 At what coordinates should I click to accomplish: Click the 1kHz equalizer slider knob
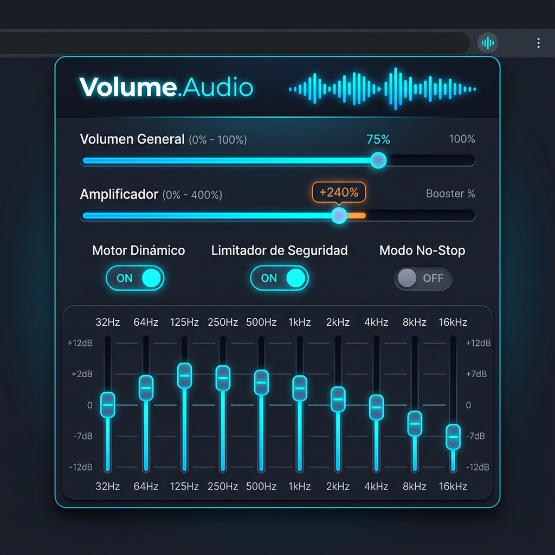tap(299, 388)
